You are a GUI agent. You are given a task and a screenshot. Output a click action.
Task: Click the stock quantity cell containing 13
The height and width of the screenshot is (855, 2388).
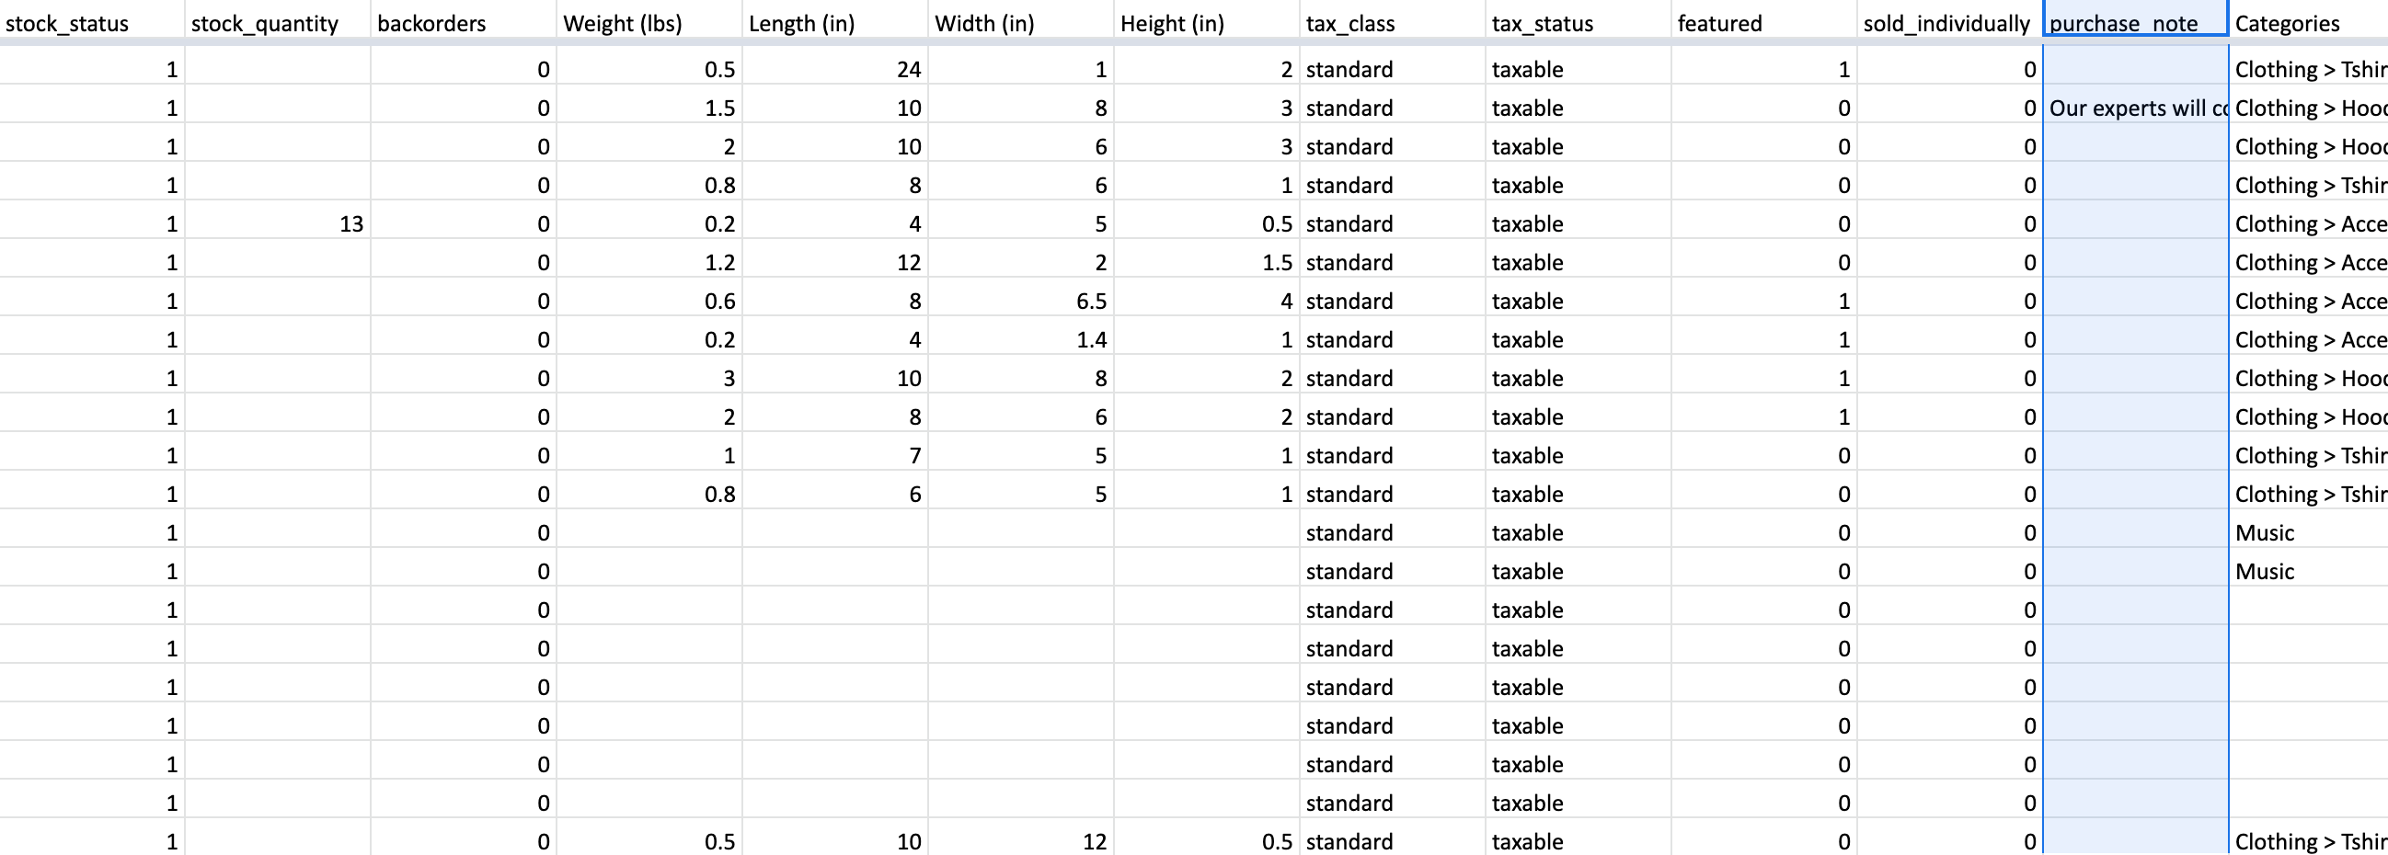(x=277, y=224)
